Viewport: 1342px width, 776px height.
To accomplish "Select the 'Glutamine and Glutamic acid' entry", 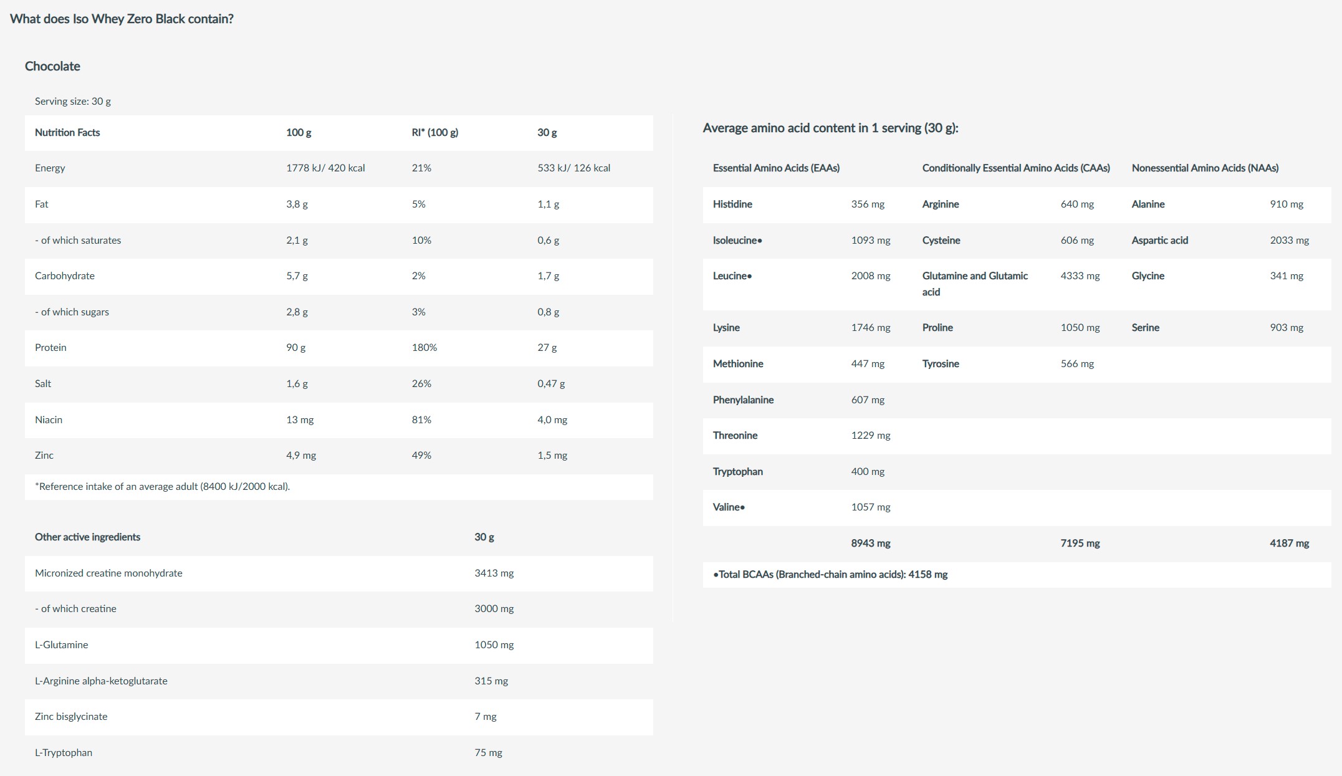I will click(x=975, y=284).
